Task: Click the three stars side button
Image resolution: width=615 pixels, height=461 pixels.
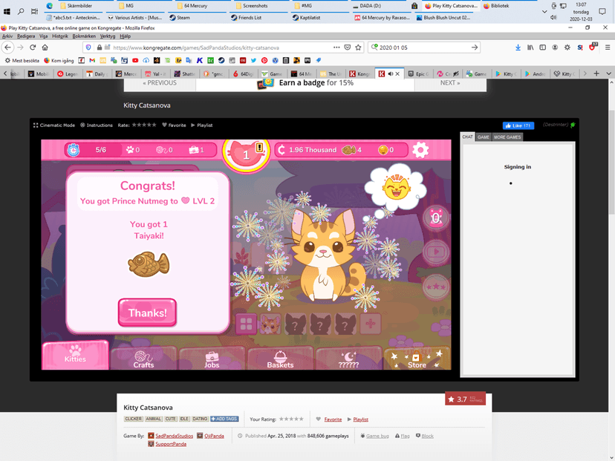Action: click(436, 287)
